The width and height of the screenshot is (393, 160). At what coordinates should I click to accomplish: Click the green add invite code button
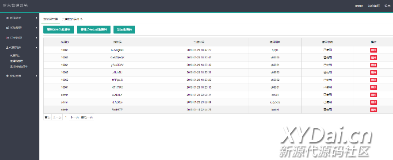(x=124, y=30)
